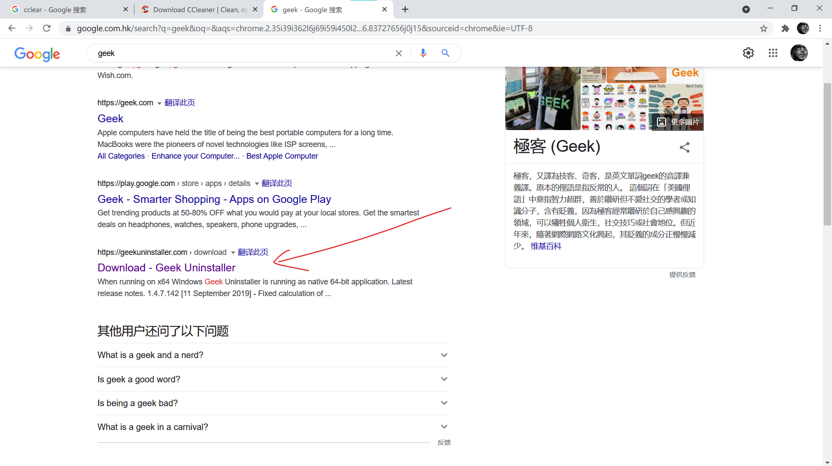Open 'Enhance your Computer...' sitelink
Image resolution: width=832 pixels, height=466 pixels.
coord(195,156)
